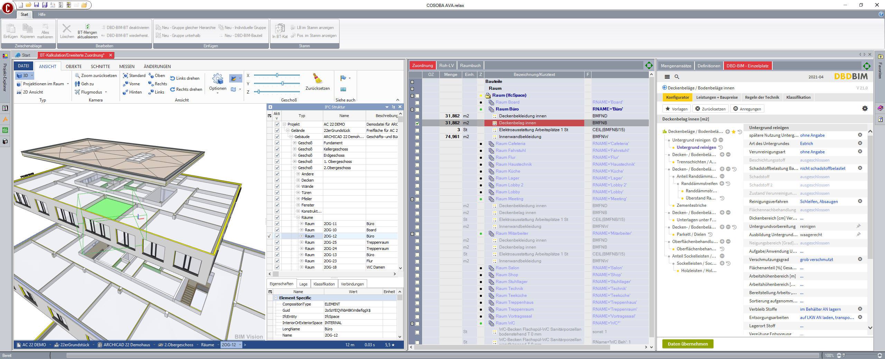Click the Kopieren copy icon

click(x=27, y=28)
